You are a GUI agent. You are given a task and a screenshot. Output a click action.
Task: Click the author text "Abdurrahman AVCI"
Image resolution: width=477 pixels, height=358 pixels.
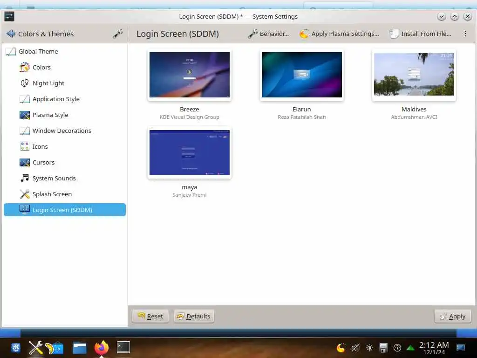click(414, 117)
